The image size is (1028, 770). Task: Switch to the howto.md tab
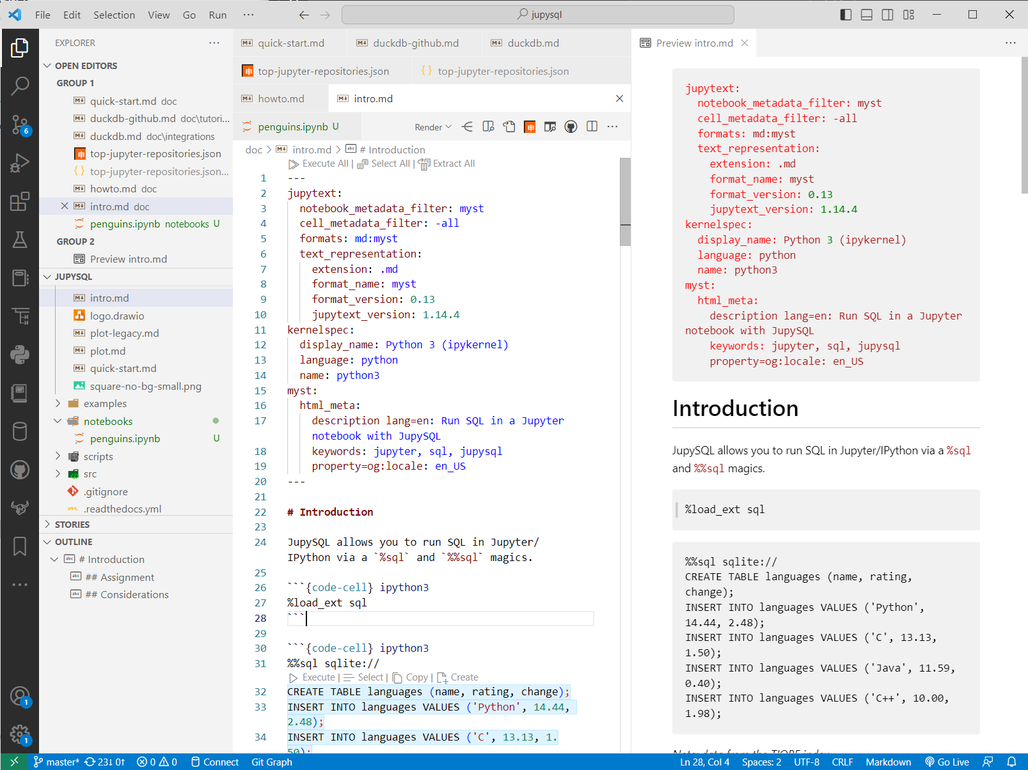click(x=280, y=98)
